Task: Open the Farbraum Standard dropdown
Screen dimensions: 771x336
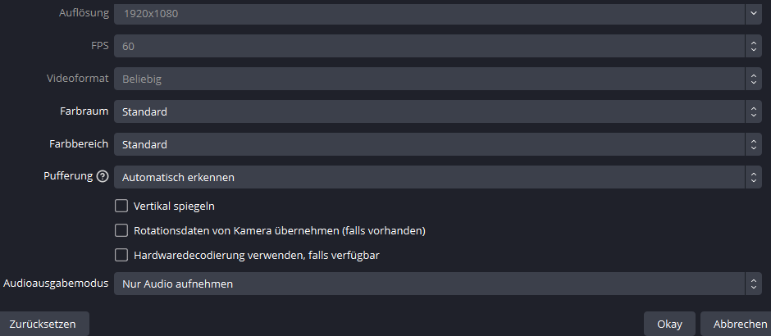Action: coord(427,112)
